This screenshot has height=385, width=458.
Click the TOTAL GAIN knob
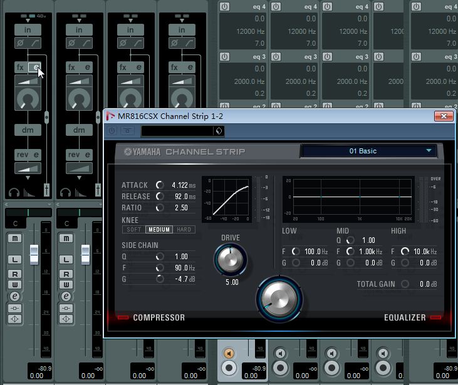[x=405, y=284]
